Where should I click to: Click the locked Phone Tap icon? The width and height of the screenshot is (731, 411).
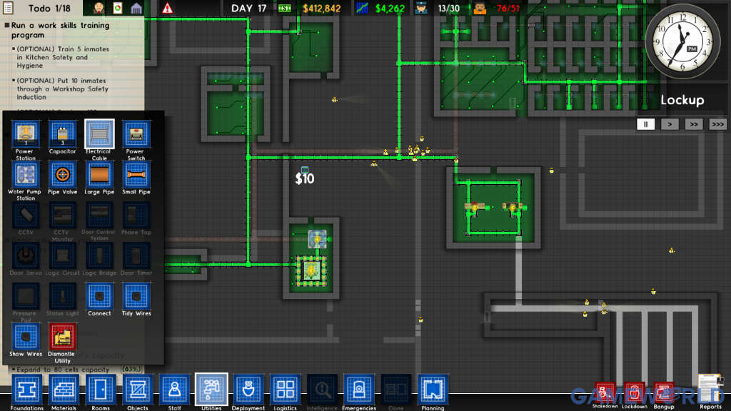[x=136, y=215]
